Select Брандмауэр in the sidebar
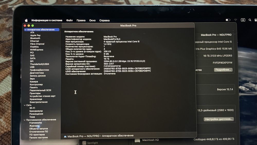Image resolution: width=257 pixels, height=145 pixels. pos(36,111)
